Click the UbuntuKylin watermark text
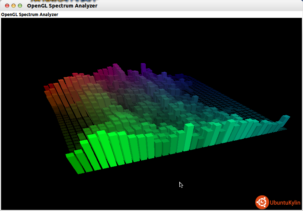This screenshot has width=303, height=211. (x=285, y=202)
